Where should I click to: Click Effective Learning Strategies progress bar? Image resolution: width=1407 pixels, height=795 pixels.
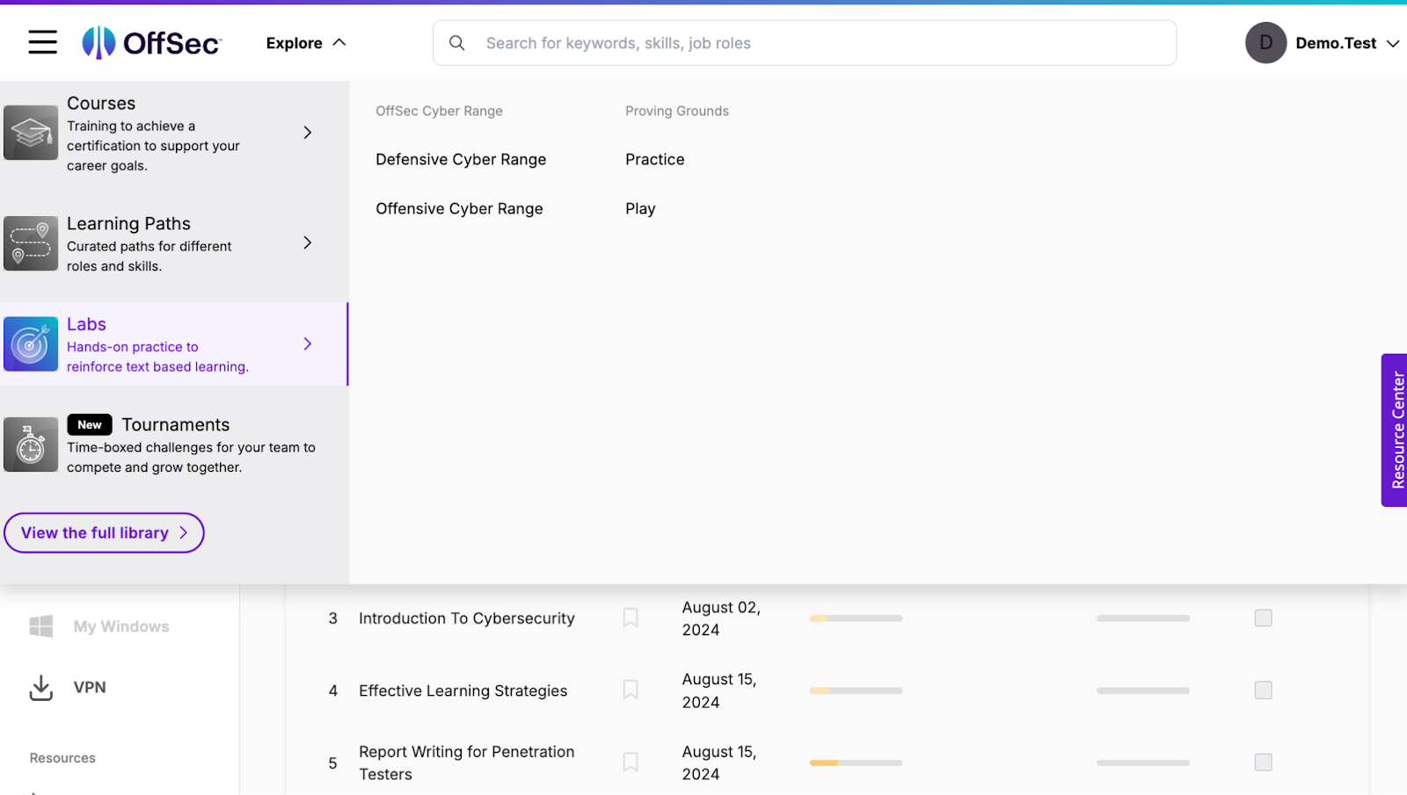coord(856,690)
